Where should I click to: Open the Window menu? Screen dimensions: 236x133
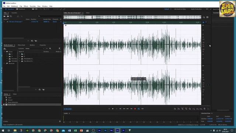tap(45, 6)
